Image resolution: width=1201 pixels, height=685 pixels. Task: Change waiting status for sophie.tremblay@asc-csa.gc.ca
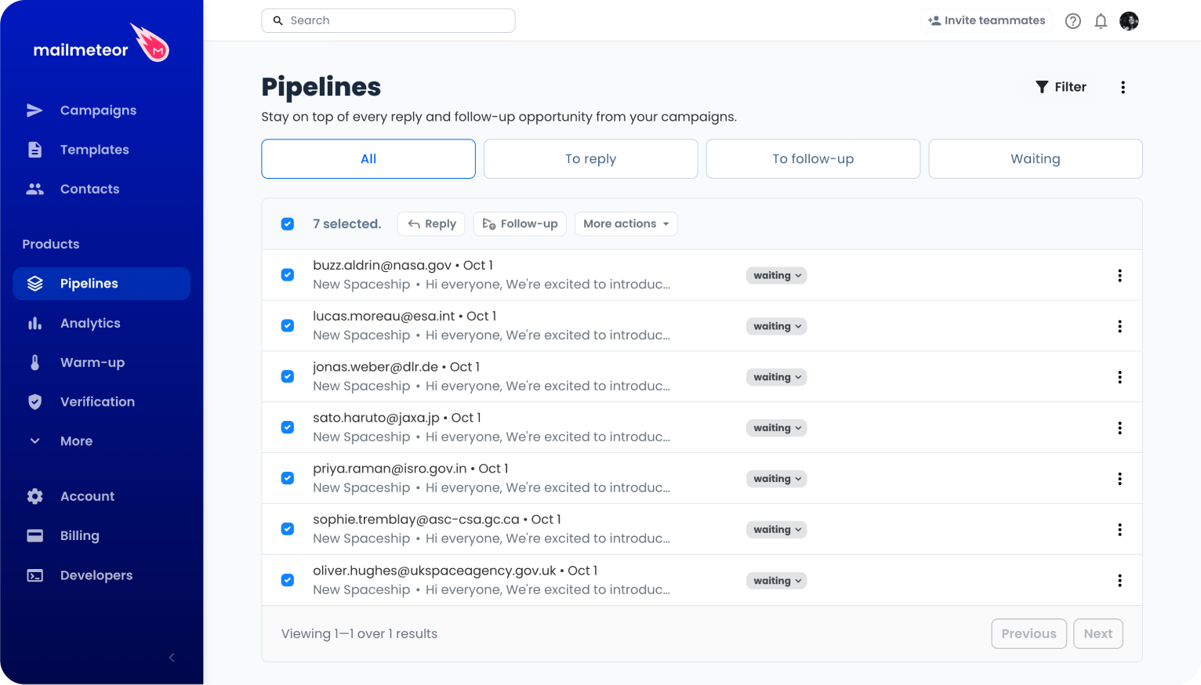click(776, 530)
